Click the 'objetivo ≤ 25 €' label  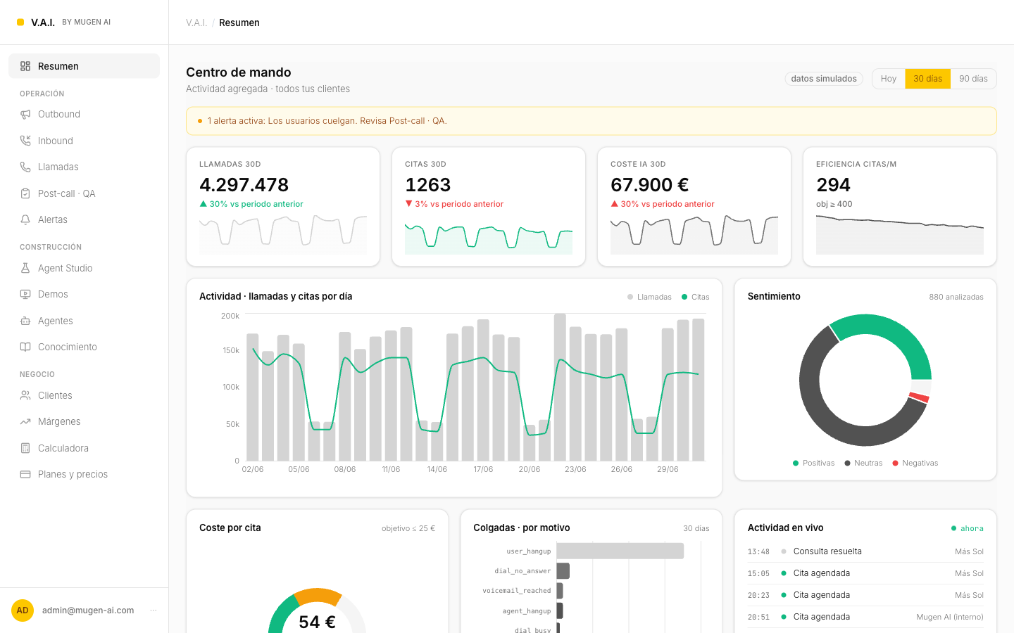408,528
